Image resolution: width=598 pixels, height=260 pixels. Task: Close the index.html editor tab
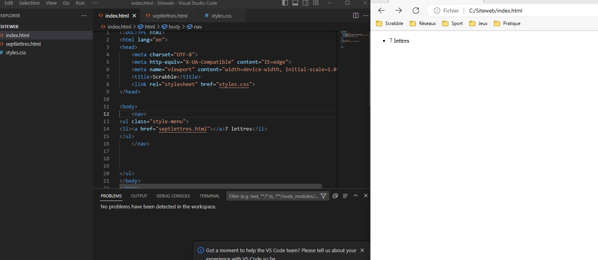(134, 16)
